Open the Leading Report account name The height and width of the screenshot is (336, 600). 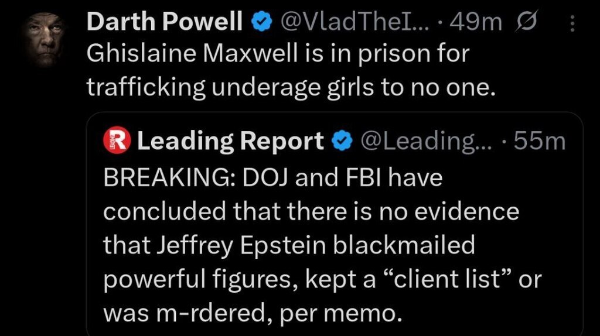(230, 141)
